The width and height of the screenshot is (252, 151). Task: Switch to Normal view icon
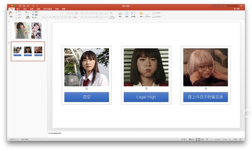pyautogui.click(x=198, y=139)
